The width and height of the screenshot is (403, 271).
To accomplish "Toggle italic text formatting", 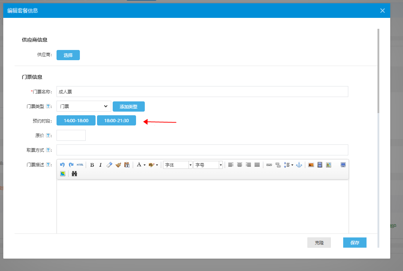I will 101,165.
